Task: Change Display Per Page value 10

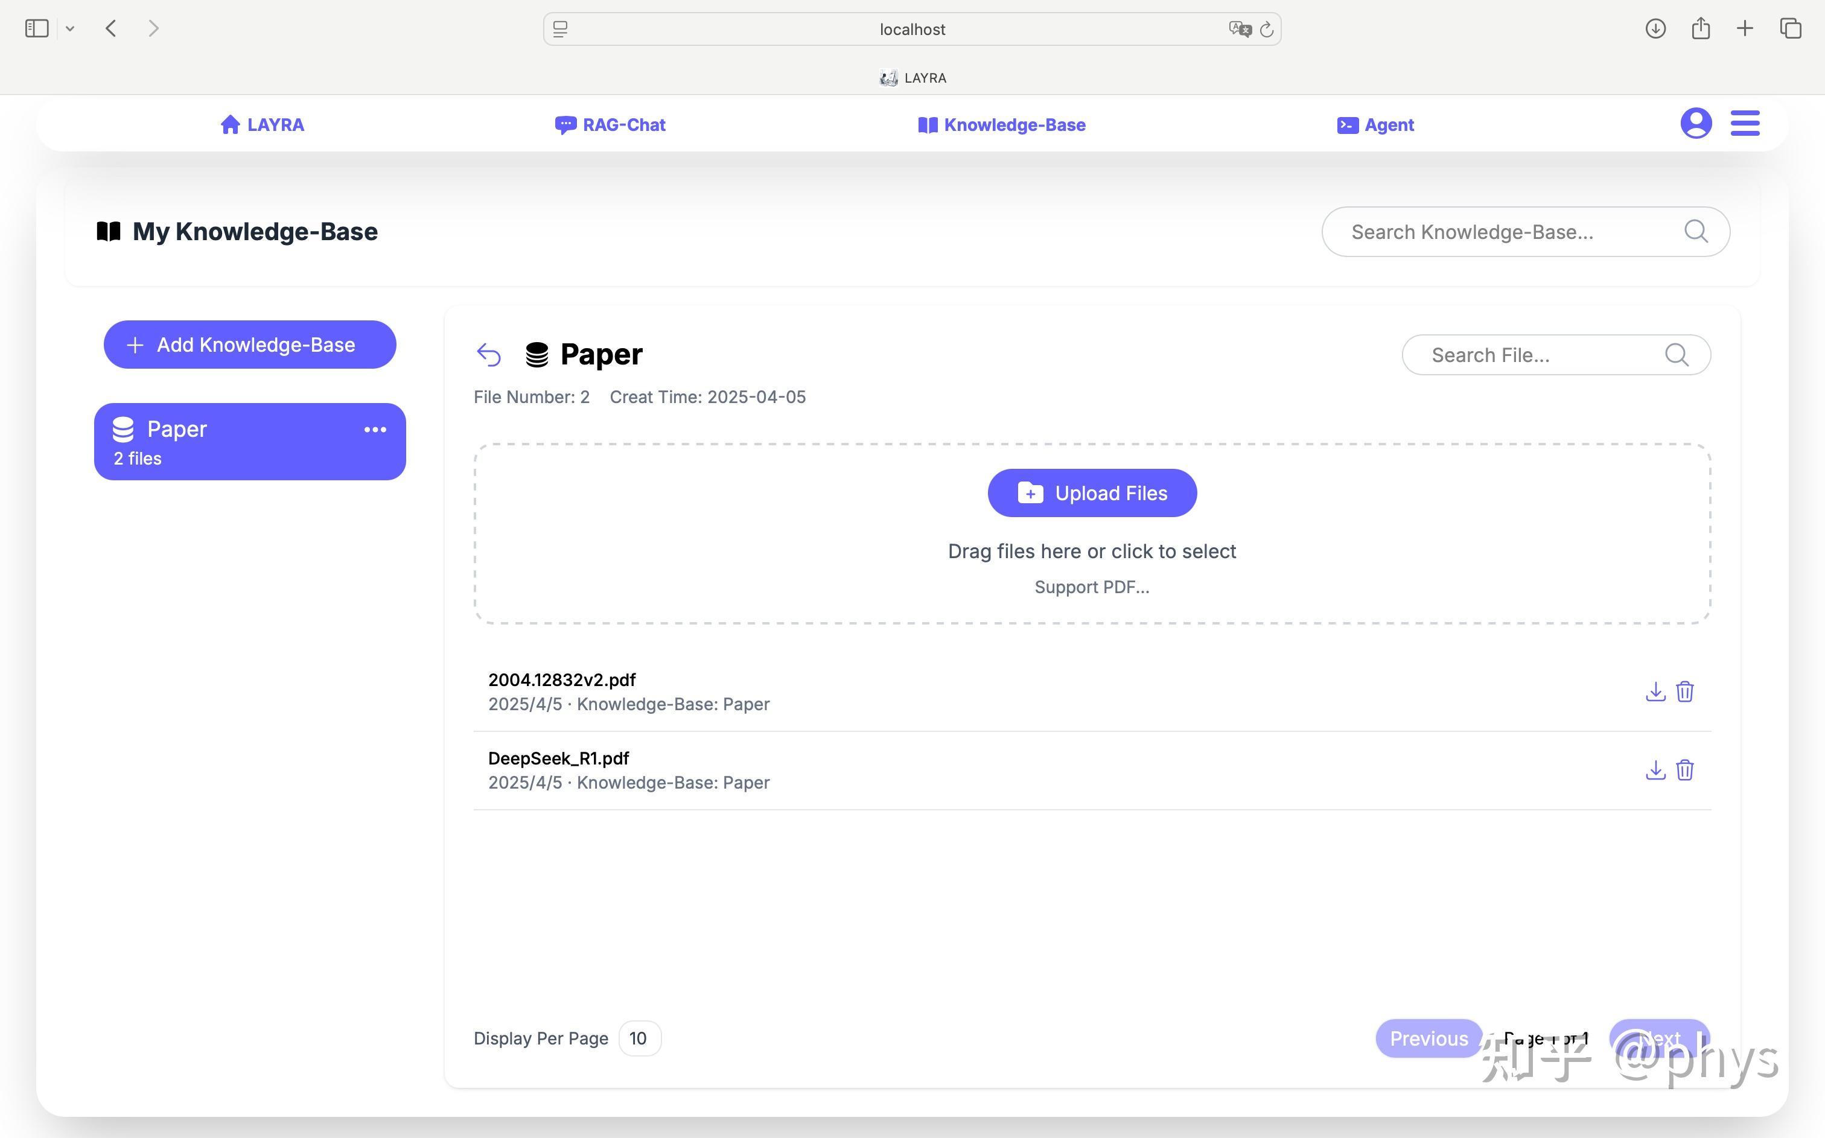Action: point(639,1038)
